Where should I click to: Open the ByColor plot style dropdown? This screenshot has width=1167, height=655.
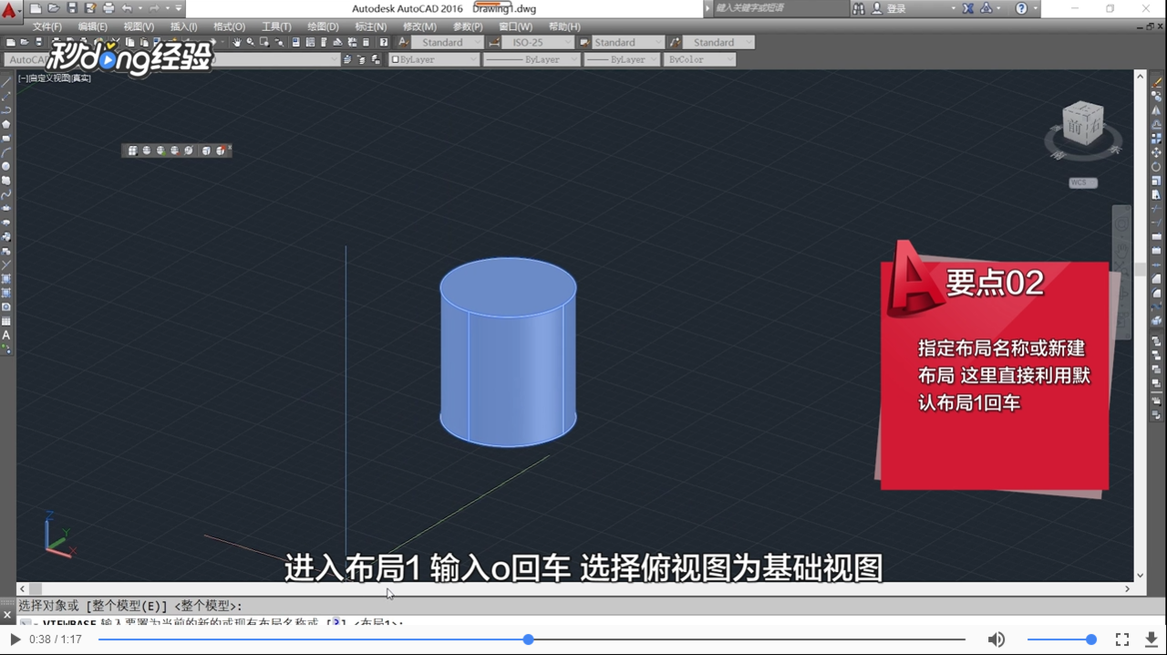(698, 59)
